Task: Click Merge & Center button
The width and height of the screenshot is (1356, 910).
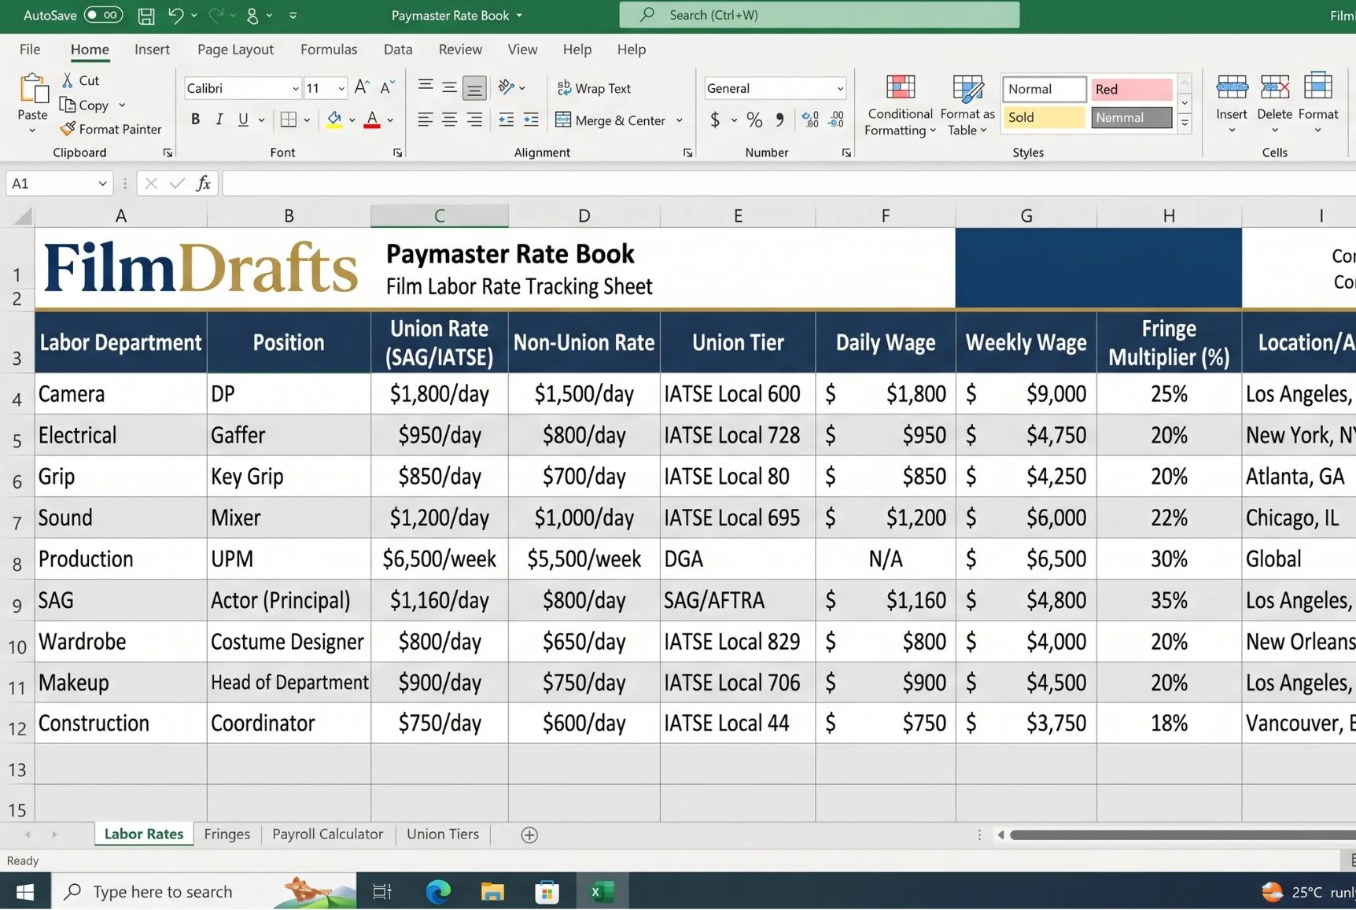Action: coord(610,120)
